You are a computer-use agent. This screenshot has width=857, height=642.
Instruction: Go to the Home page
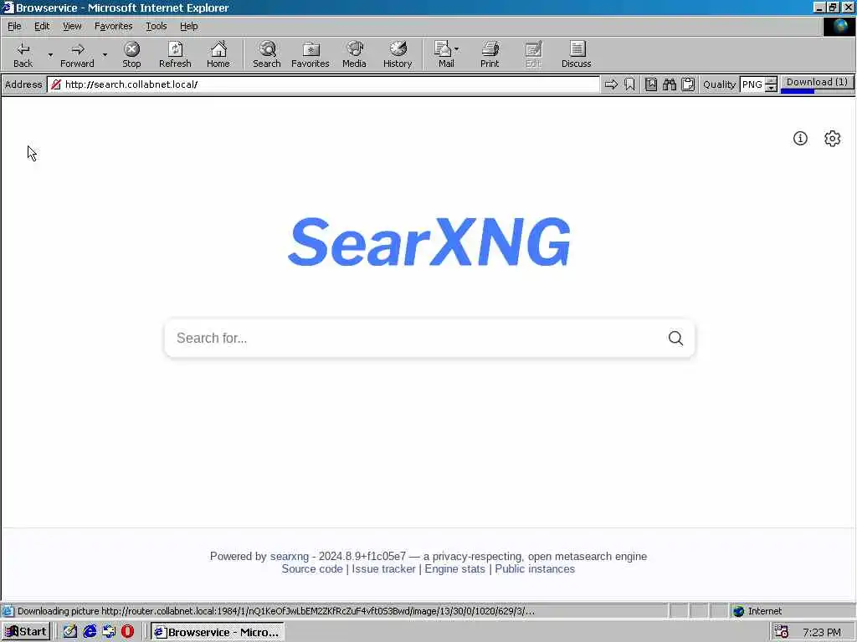coord(218,54)
